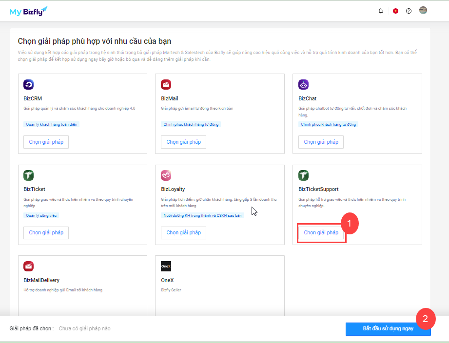Switch language via Vietnam flag icon
This screenshot has width=449, height=343.
pyautogui.click(x=395, y=11)
